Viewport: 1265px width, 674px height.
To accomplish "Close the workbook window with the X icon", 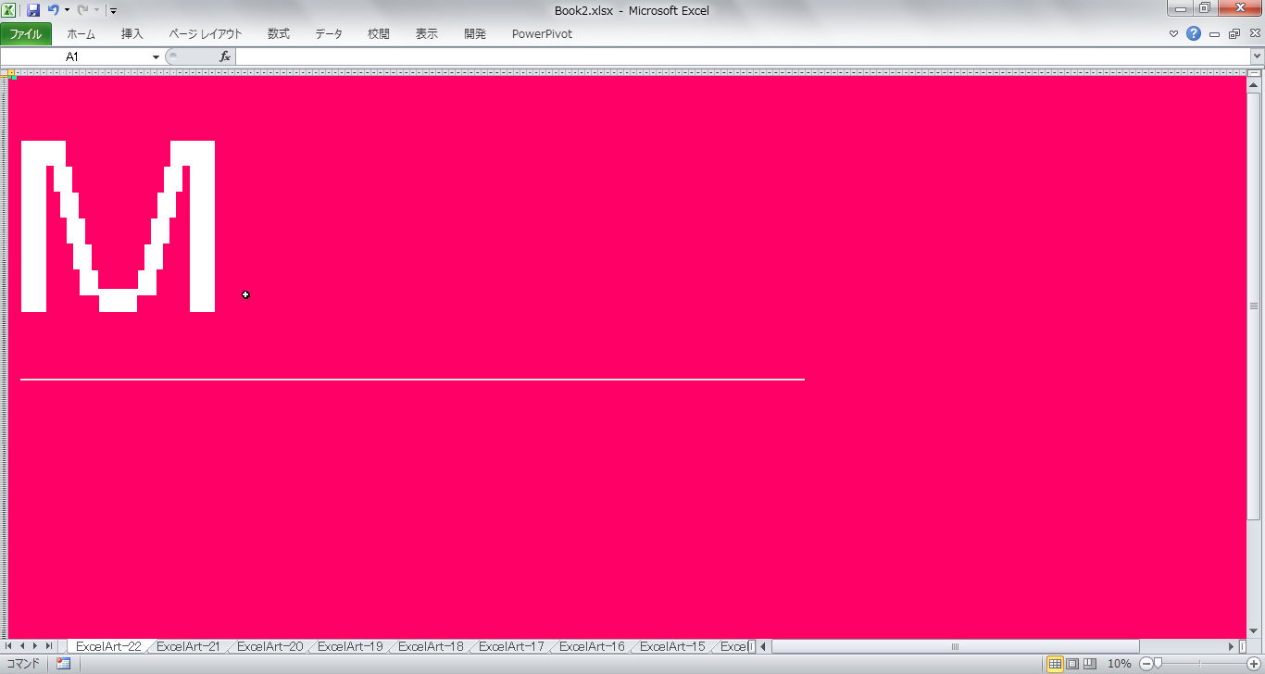I will [1255, 34].
